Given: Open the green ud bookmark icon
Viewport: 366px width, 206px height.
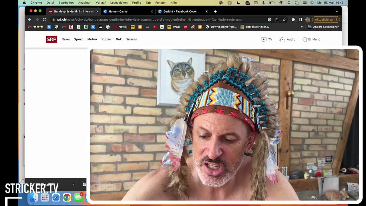Looking at the screenshot, I should [x=147, y=27].
